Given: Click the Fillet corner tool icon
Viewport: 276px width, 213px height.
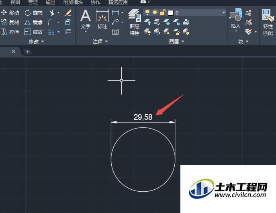Looking at the screenshot, I should (51, 23).
